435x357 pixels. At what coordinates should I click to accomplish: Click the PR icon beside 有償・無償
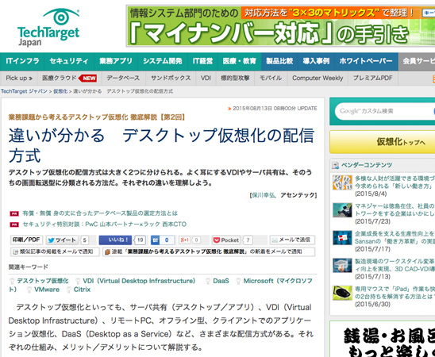coord(14,213)
